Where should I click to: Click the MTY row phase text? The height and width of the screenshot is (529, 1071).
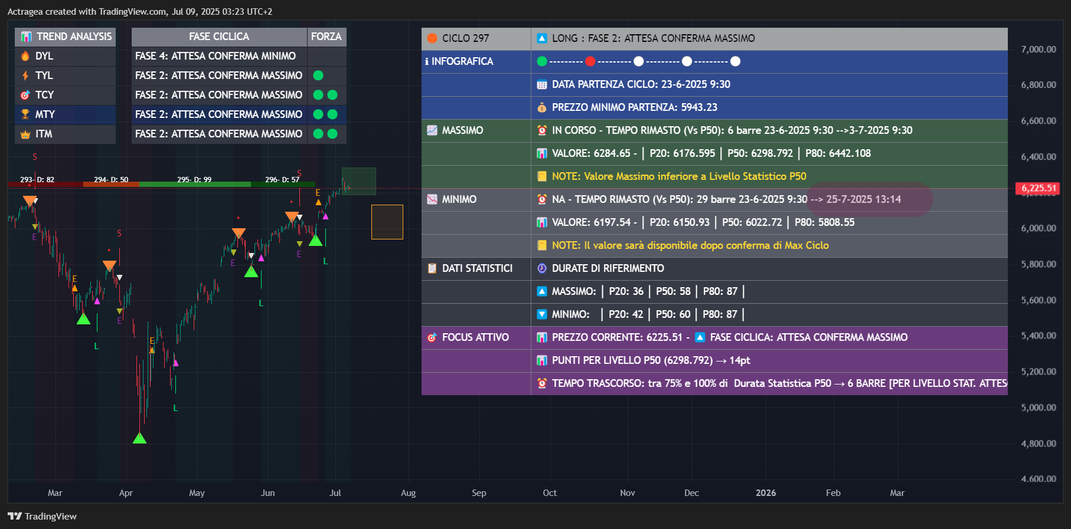click(x=218, y=114)
